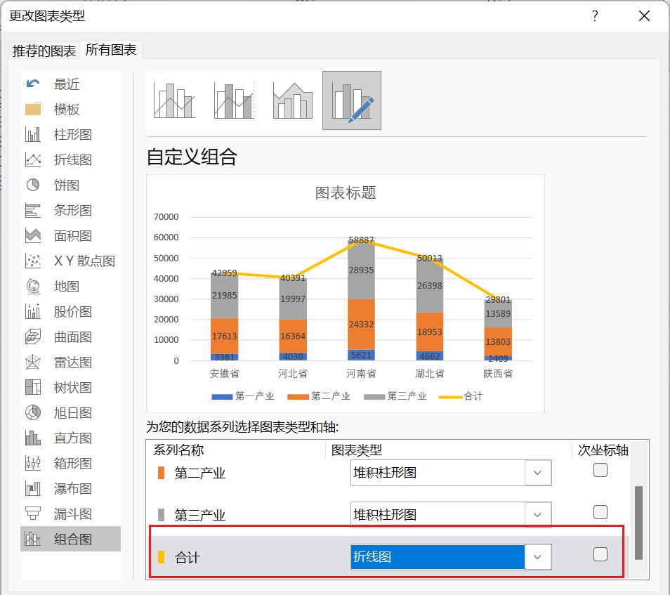Click the 第一产业 legend entry in preview
This screenshot has width=670, height=595.
click(243, 396)
